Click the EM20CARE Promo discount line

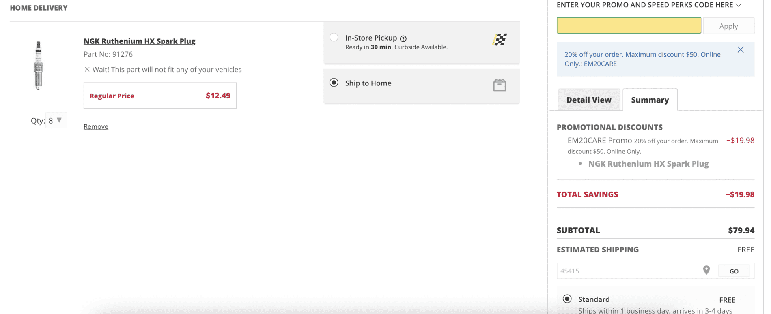(661, 145)
